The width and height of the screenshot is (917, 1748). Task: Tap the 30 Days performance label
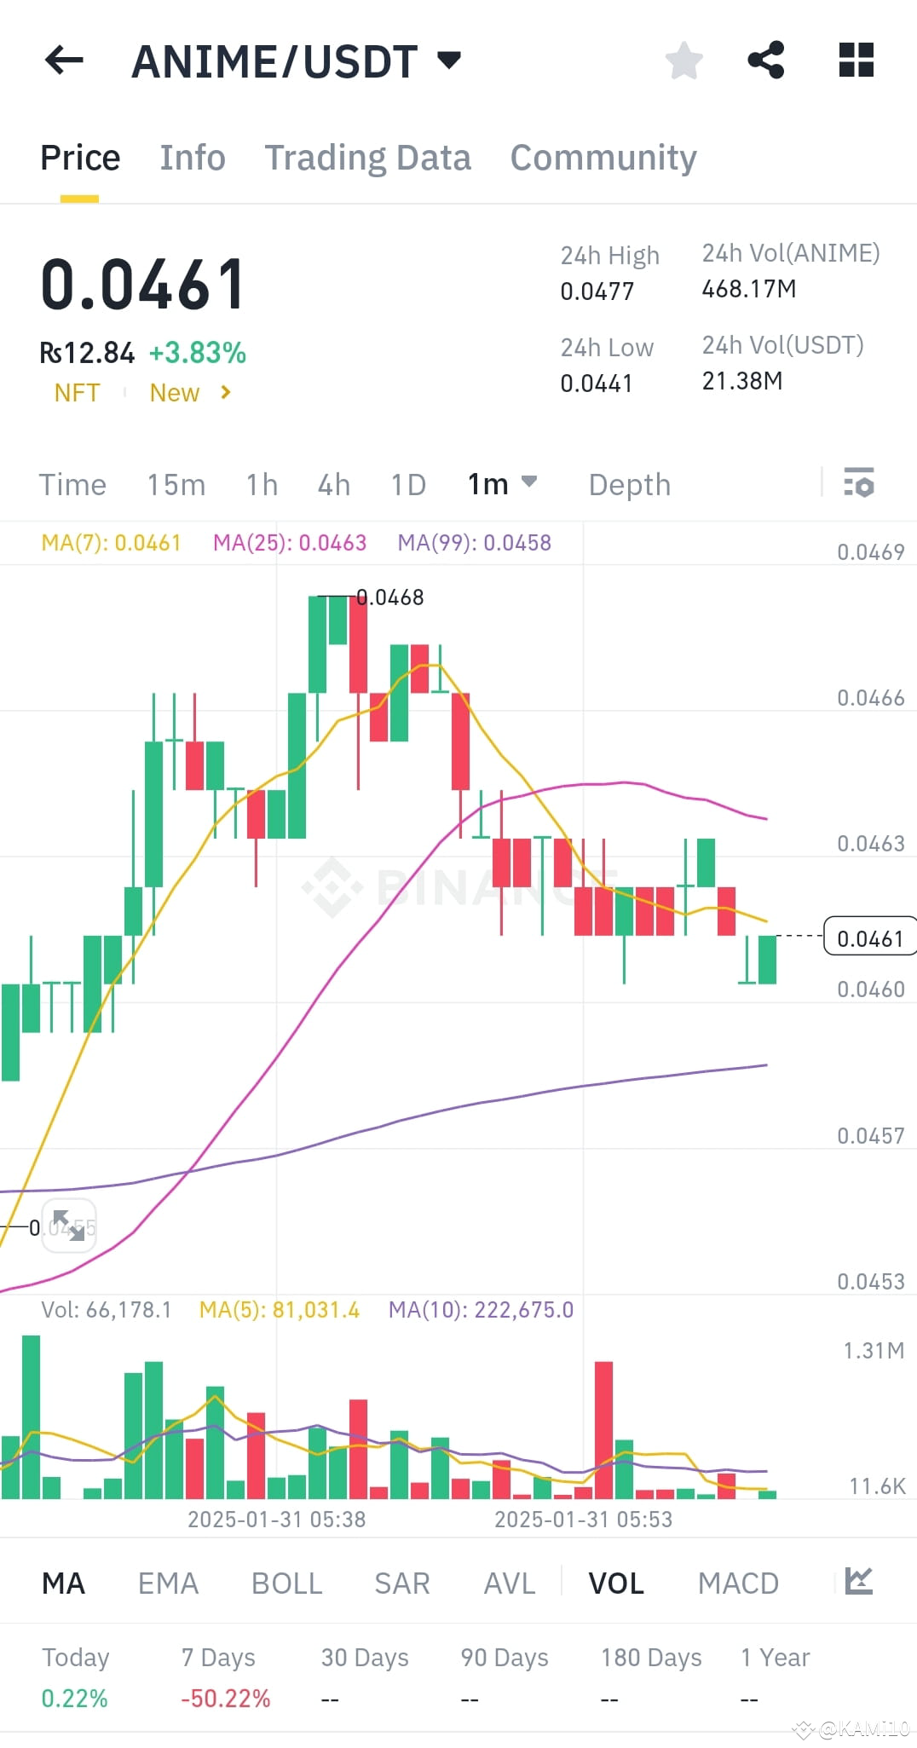coord(365,1657)
